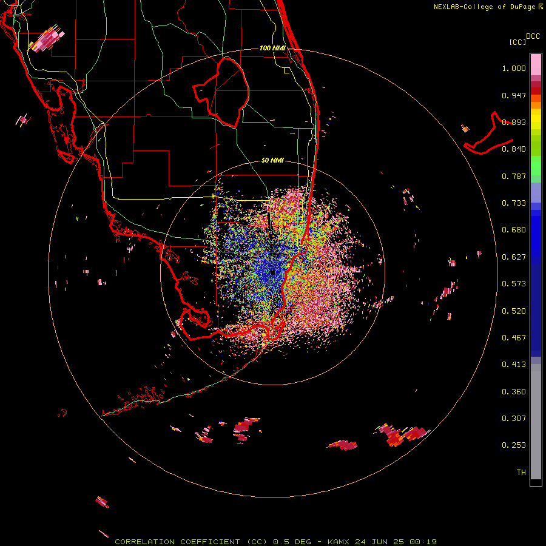Click the black KAMX radar site dot
Viewport: 546px width, 546px height.
(x=272, y=272)
